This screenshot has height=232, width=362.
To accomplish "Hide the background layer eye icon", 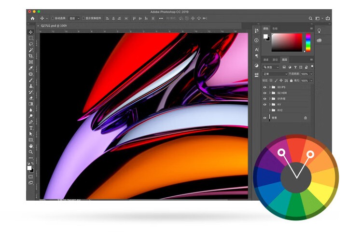I will [x=265, y=118].
